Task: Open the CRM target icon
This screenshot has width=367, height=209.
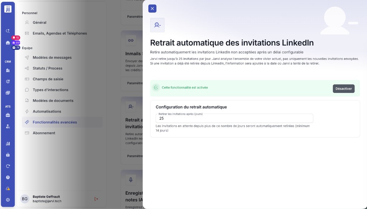Action: (x=8, y=81)
